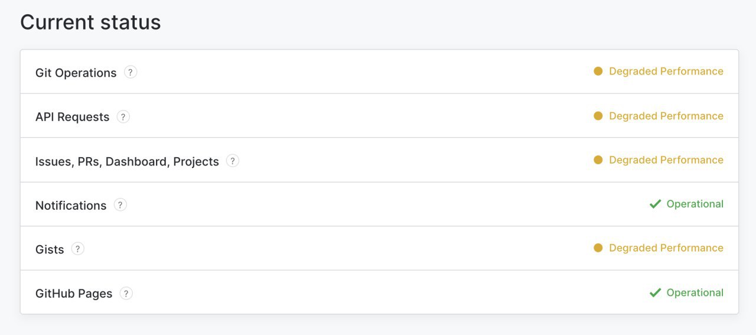Screen dimensions: 756x335
Task: Click the green checkmark in the GitHub Pages row
Action: (x=655, y=292)
